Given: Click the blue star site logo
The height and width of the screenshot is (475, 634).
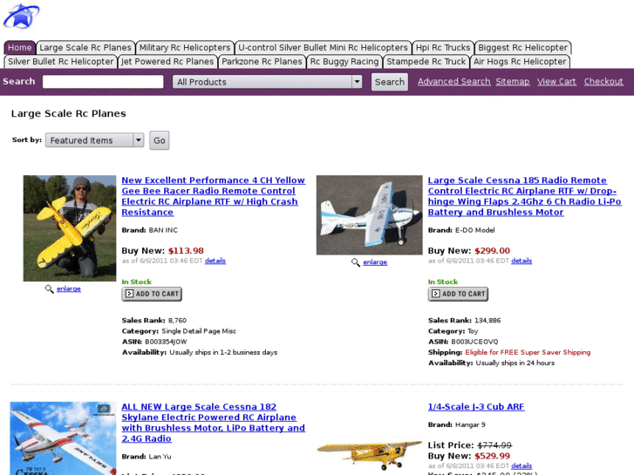Looking at the screenshot, I should coord(22,17).
